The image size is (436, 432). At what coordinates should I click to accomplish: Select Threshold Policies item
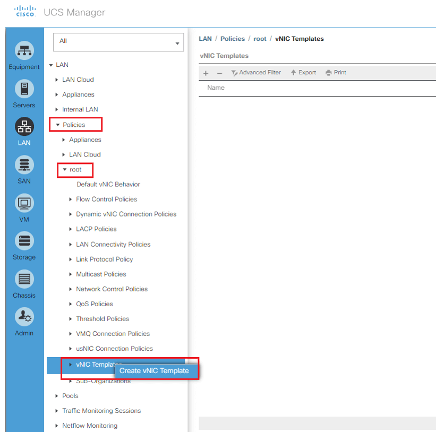pyautogui.click(x=102, y=319)
